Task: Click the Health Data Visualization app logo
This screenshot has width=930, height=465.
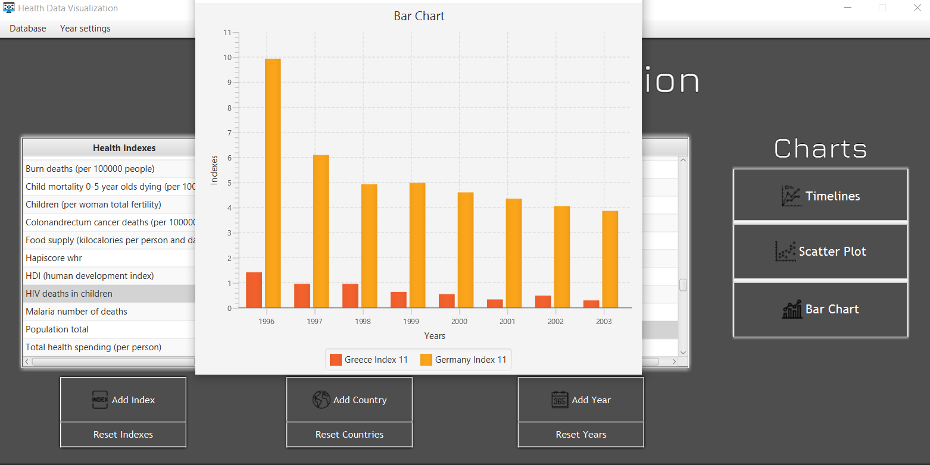Action: click(8, 8)
